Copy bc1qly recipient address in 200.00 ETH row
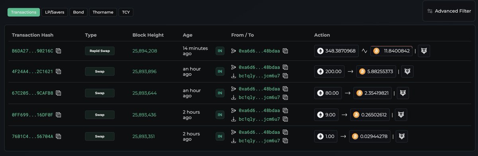 [286, 76]
